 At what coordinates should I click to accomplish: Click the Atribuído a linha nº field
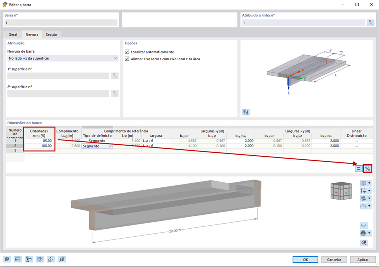click(x=303, y=23)
